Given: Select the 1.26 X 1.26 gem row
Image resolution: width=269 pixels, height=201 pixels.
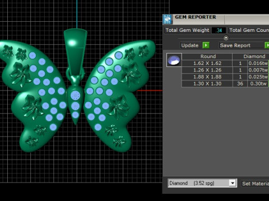Looking at the screenshot, I should tap(225, 70).
